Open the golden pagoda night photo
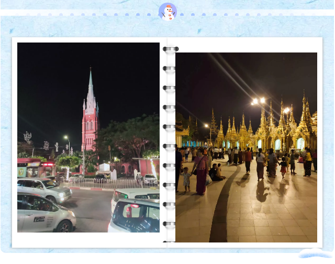 [246, 147]
